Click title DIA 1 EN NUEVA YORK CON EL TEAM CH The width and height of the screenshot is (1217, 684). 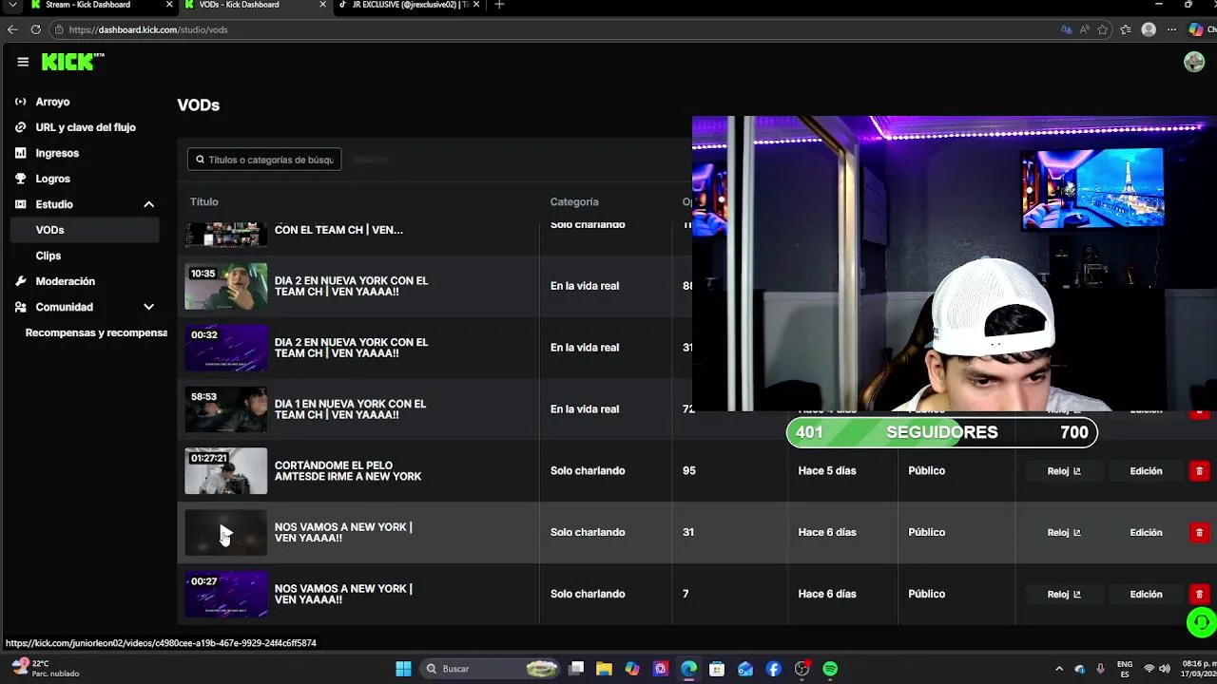pyautogui.click(x=350, y=409)
